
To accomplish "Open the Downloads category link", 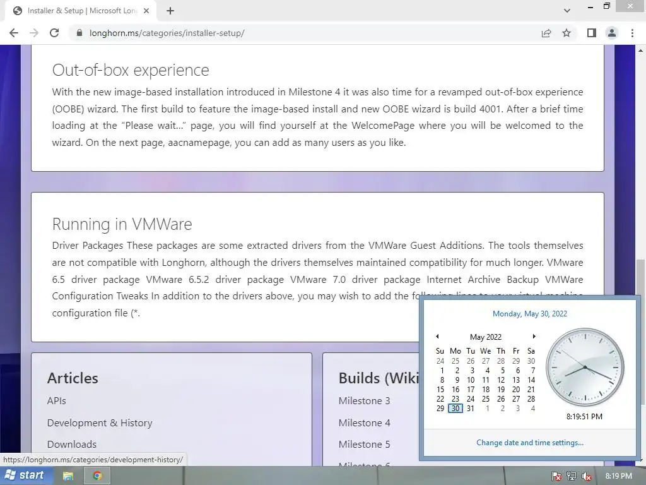I will (72, 444).
